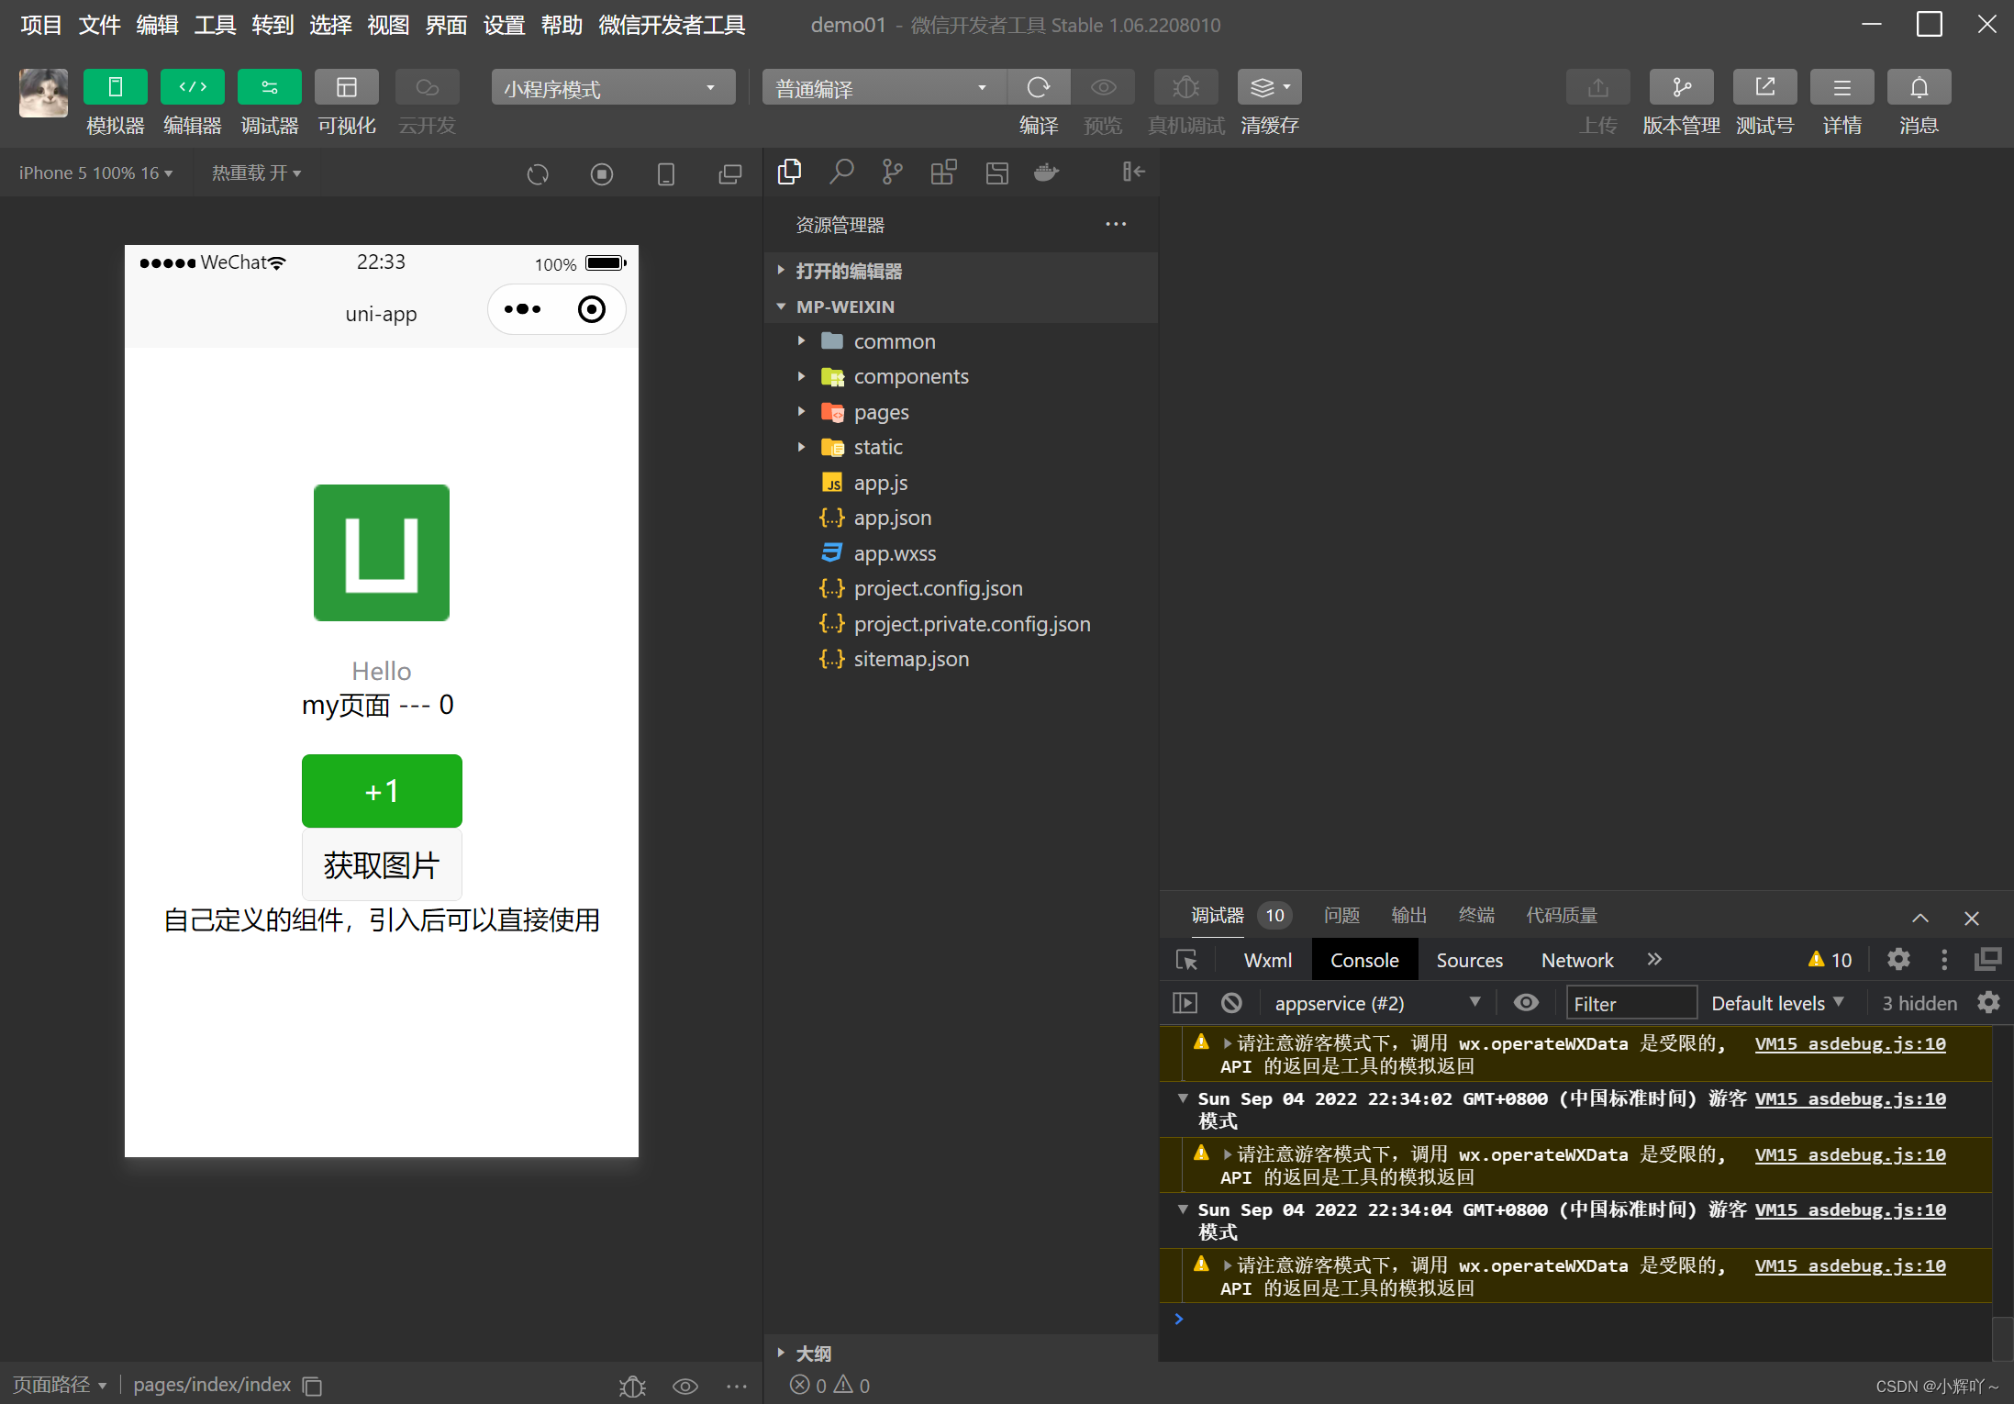This screenshot has width=2014, height=1404.
Task: Open the 资源管理器 more options ellipsis
Action: (x=1116, y=224)
